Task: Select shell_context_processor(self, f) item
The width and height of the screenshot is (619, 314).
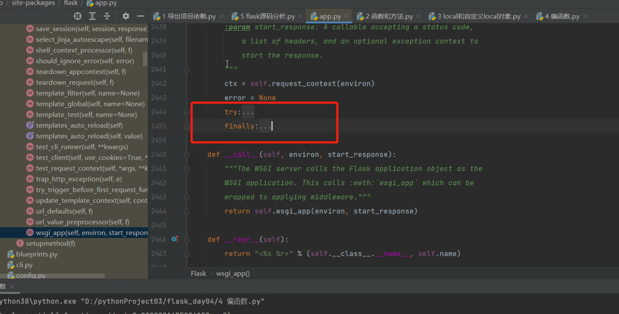Action: (79, 50)
